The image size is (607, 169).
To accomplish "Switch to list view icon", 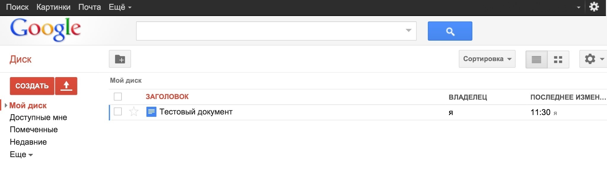I will [x=536, y=59].
